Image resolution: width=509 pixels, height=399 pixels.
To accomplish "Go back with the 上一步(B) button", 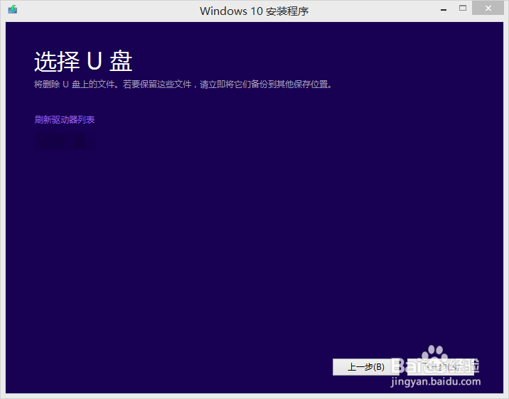I will (x=366, y=367).
